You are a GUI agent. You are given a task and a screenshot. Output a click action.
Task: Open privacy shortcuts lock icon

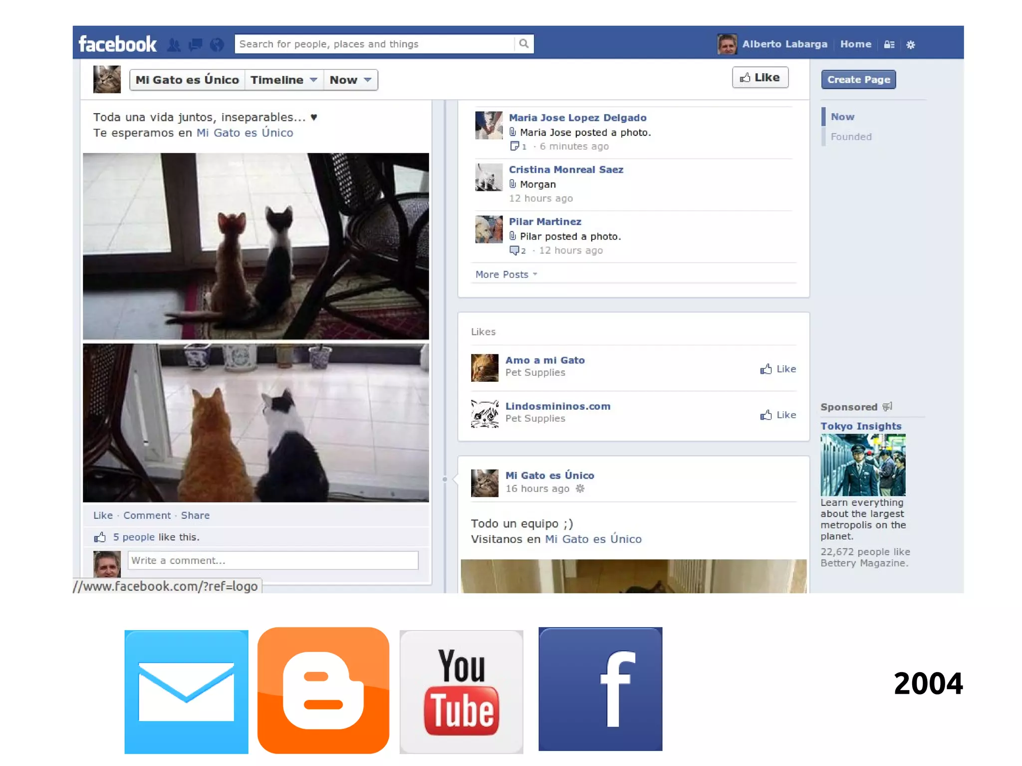889,44
